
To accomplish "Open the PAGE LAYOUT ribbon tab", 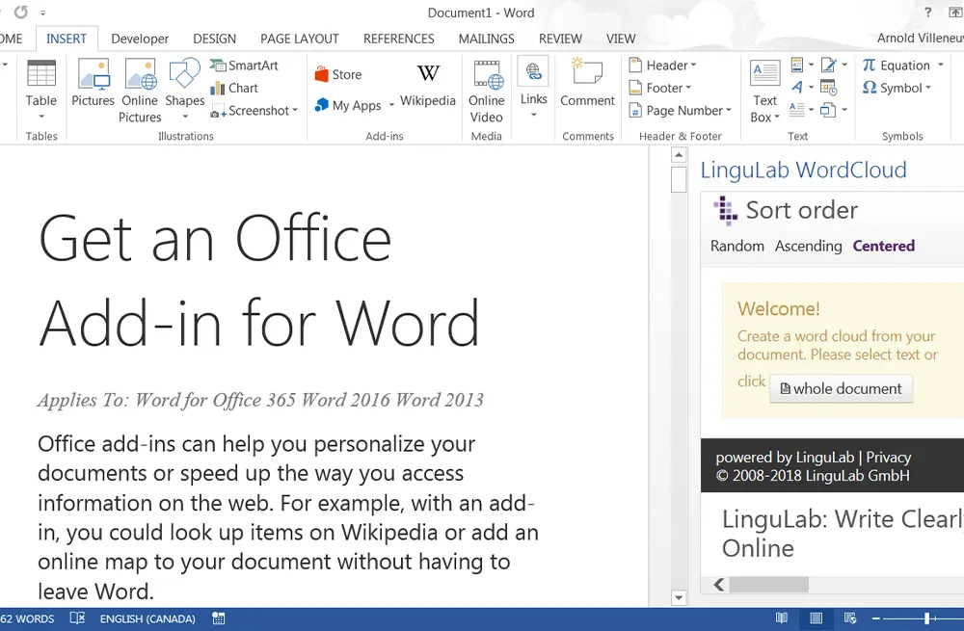I will (x=300, y=39).
